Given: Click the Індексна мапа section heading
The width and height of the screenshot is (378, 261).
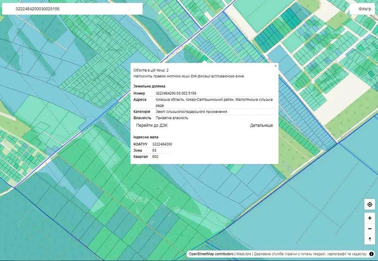Looking at the screenshot, I should 146,137.
